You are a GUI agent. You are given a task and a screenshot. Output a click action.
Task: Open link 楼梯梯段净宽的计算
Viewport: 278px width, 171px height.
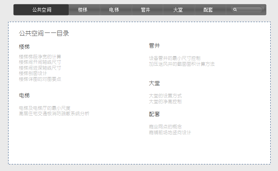pyautogui.click(x=40, y=57)
